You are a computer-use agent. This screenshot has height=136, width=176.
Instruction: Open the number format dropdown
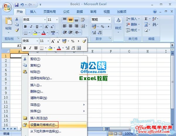[109, 20]
